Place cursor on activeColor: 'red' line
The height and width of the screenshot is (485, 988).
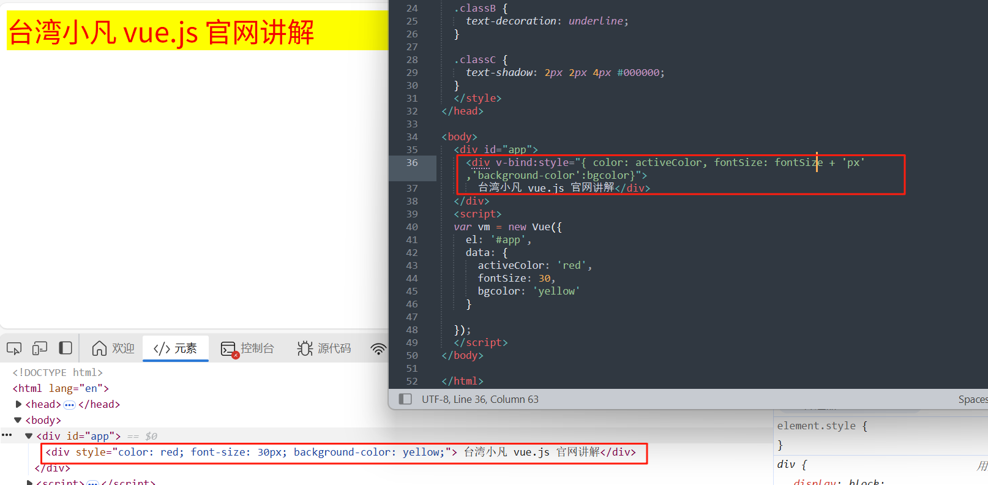[535, 265]
